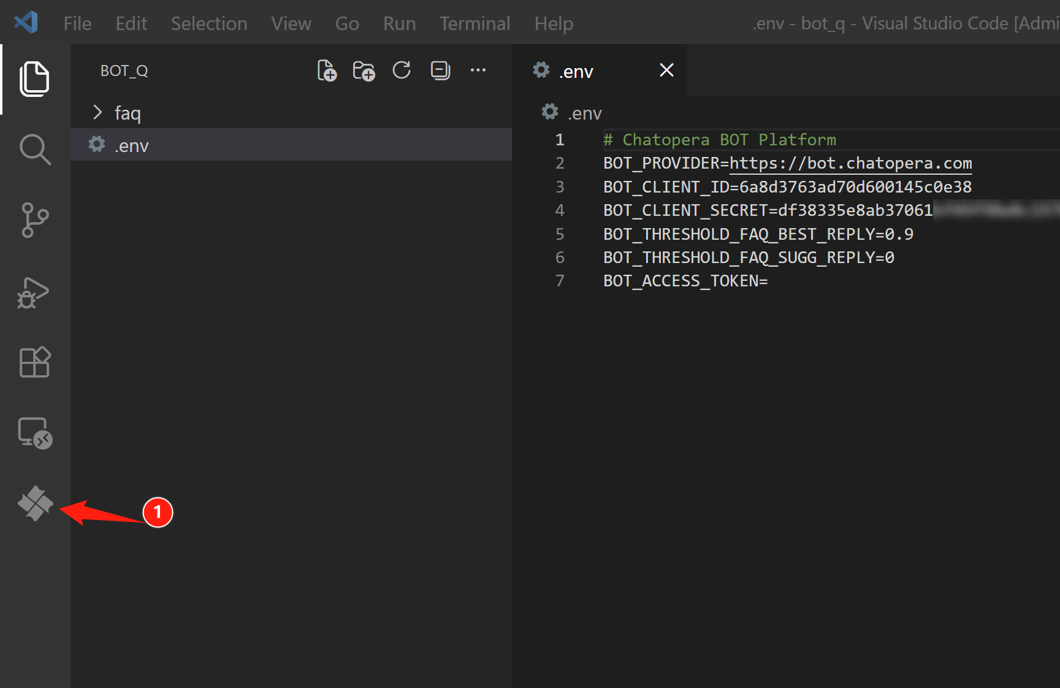
Task: Click the BOT_CLIENT_ID line in editor
Action: coord(787,186)
